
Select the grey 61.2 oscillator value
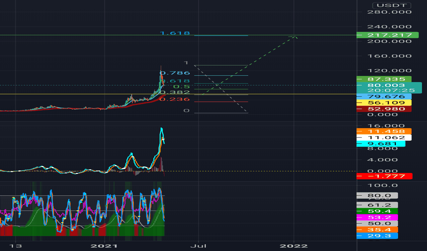click(x=377, y=205)
